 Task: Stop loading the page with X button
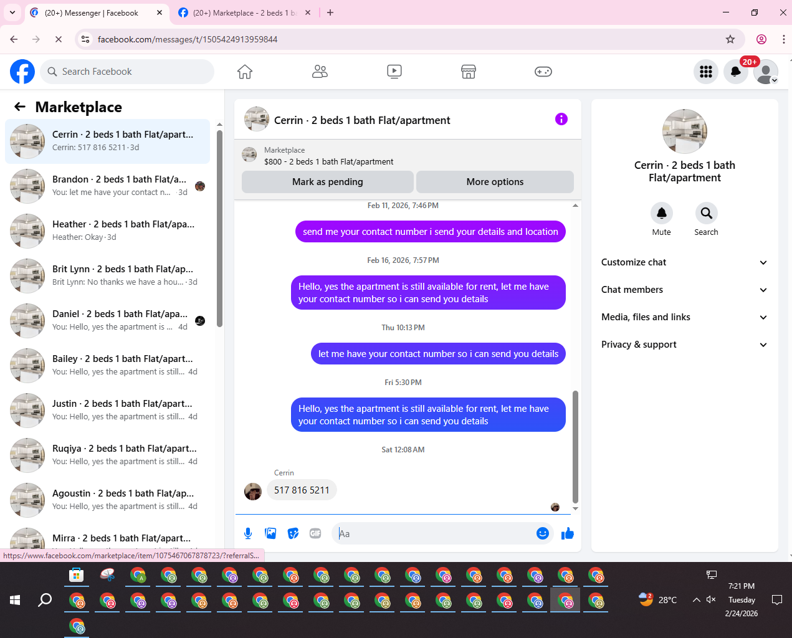coord(59,39)
